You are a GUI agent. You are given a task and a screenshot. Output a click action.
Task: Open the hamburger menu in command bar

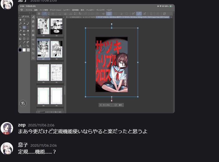pos(39,14)
